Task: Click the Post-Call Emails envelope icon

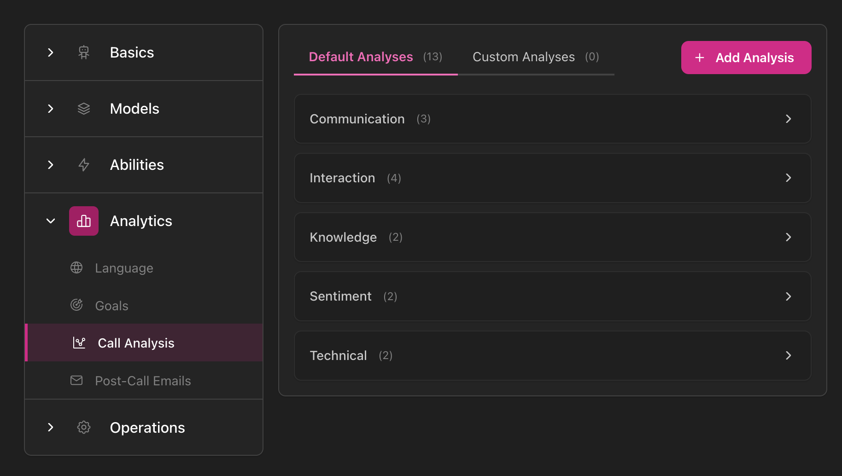Action: (x=76, y=380)
